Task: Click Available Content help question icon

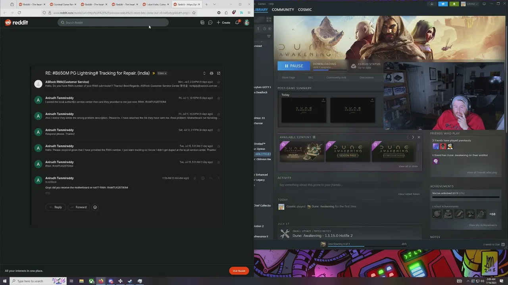Action: (x=314, y=137)
